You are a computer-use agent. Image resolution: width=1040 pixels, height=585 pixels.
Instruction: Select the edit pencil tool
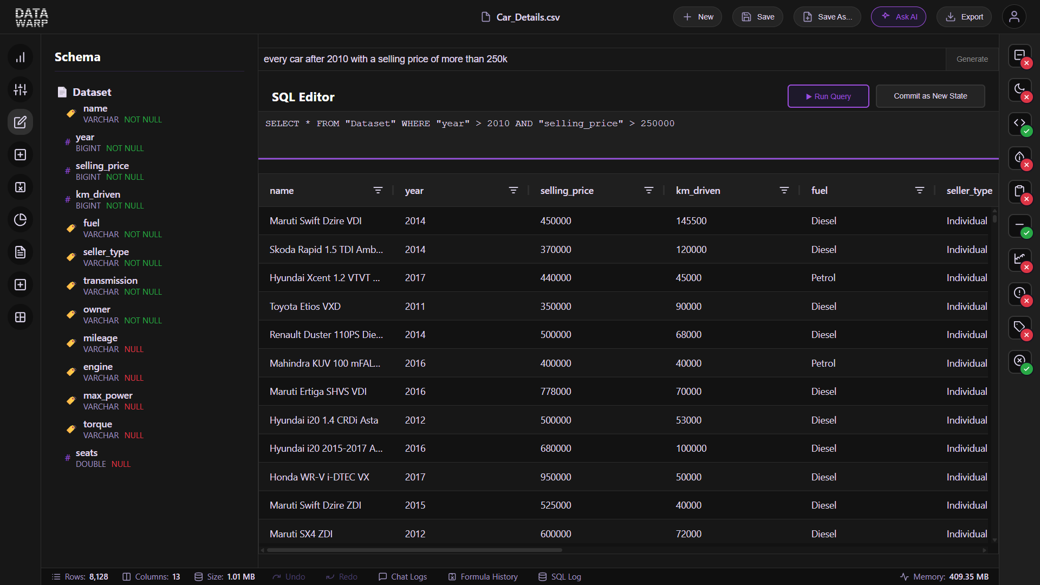20,122
